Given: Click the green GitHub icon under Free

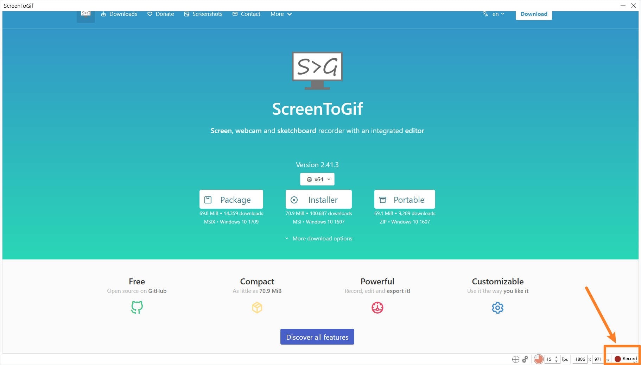Looking at the screenshot, I should 137,307.
